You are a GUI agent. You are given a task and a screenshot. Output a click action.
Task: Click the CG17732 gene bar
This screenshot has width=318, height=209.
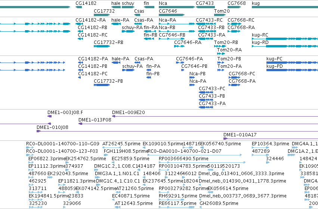102,15
